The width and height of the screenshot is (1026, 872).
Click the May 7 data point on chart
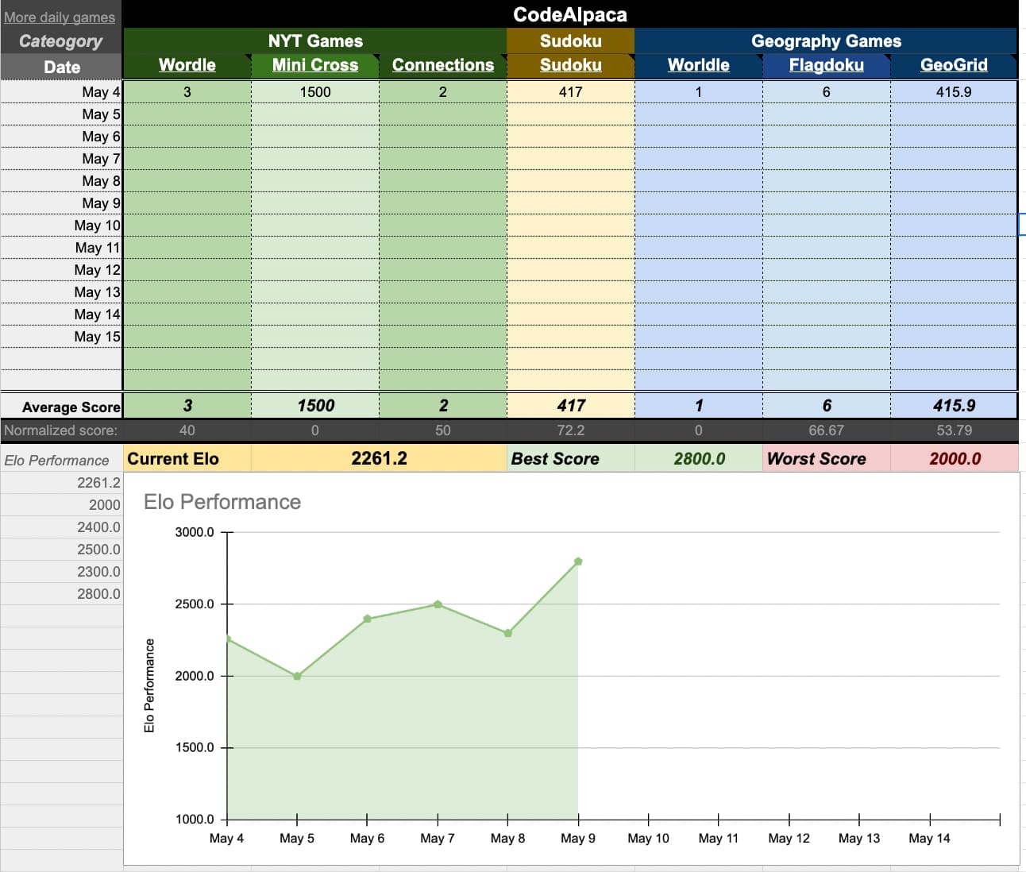tap(438, 604)
